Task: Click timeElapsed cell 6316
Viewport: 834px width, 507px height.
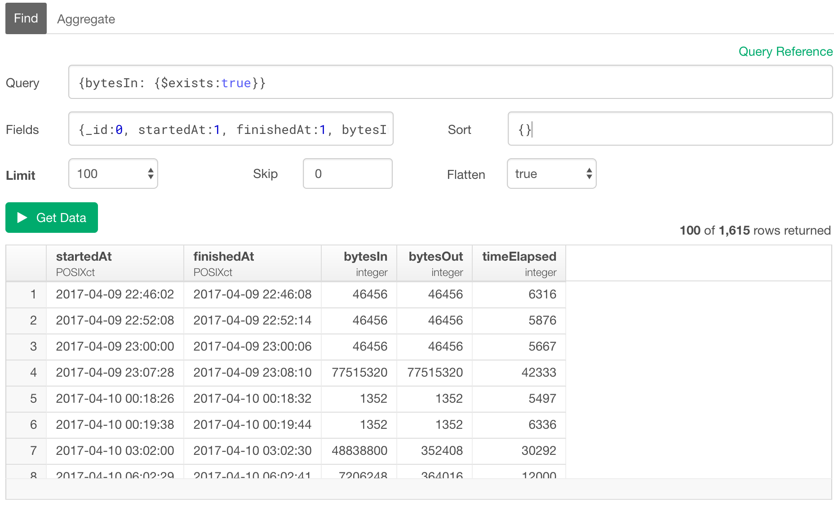Action: [519, 294]
